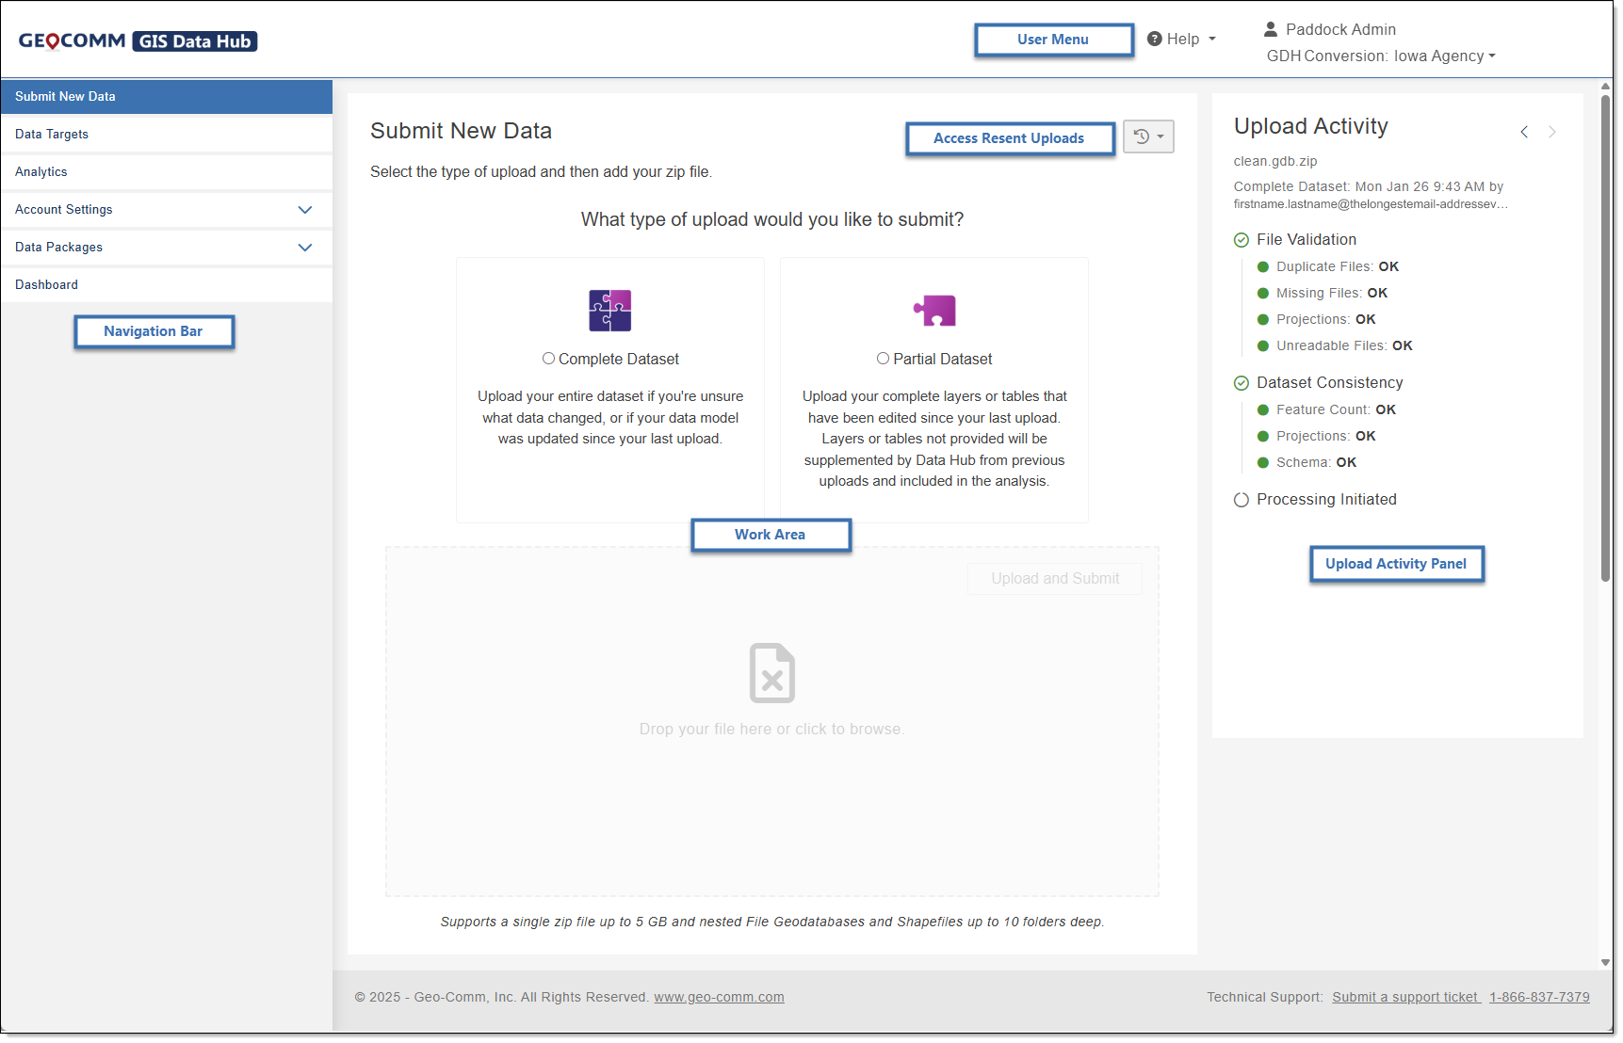Click the Complete Dataset puzzle icon
Image resolution: width=1623 pixels, height=1043 pixels.
pos(609,311)
